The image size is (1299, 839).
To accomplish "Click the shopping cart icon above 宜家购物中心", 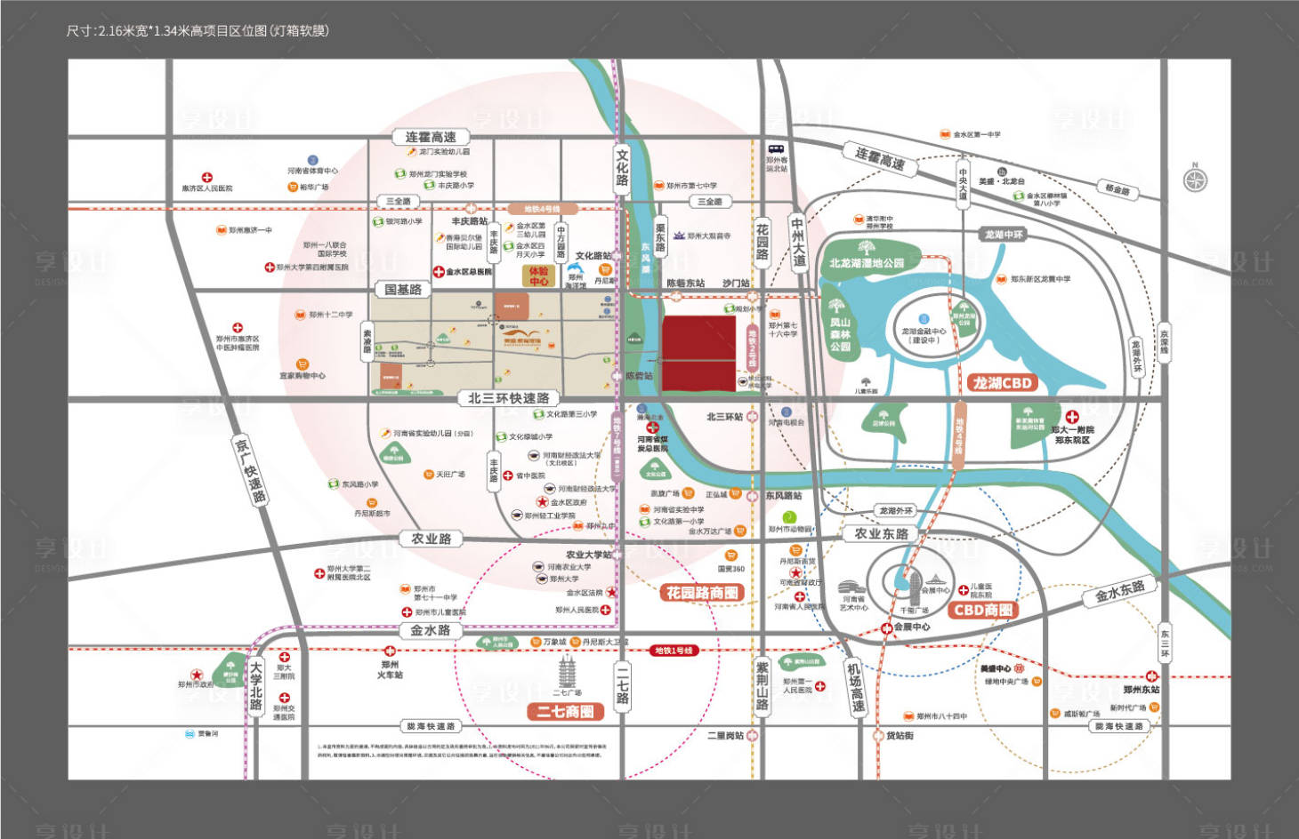I will [303, 364].
